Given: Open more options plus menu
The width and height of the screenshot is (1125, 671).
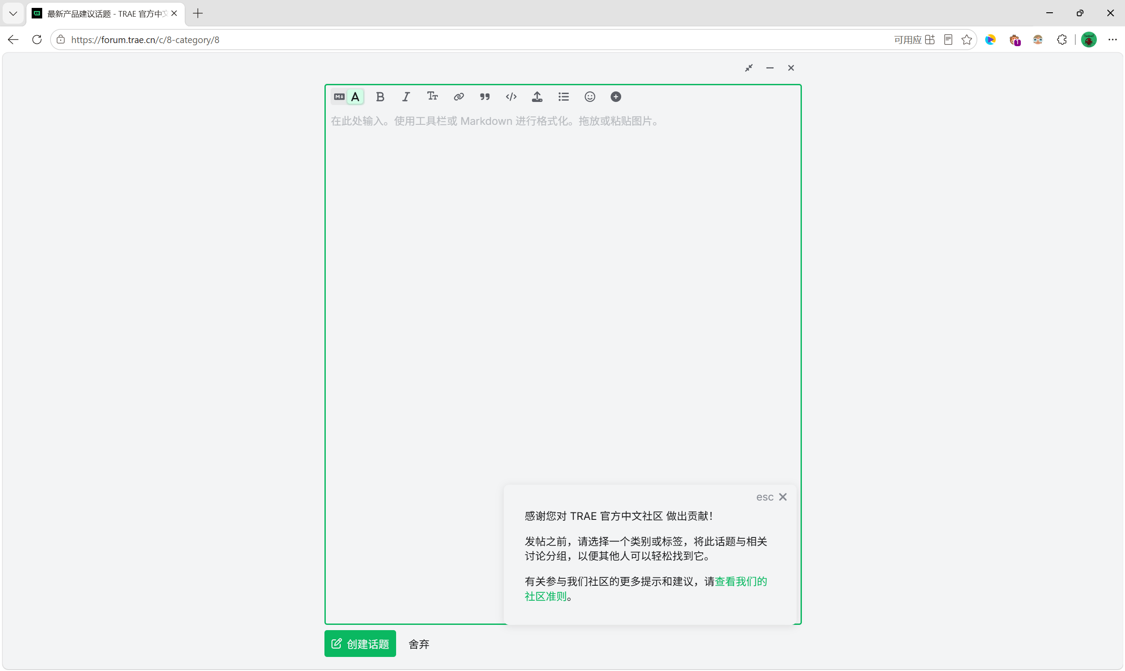Looking at the screenshot, I should pos(615,97).
